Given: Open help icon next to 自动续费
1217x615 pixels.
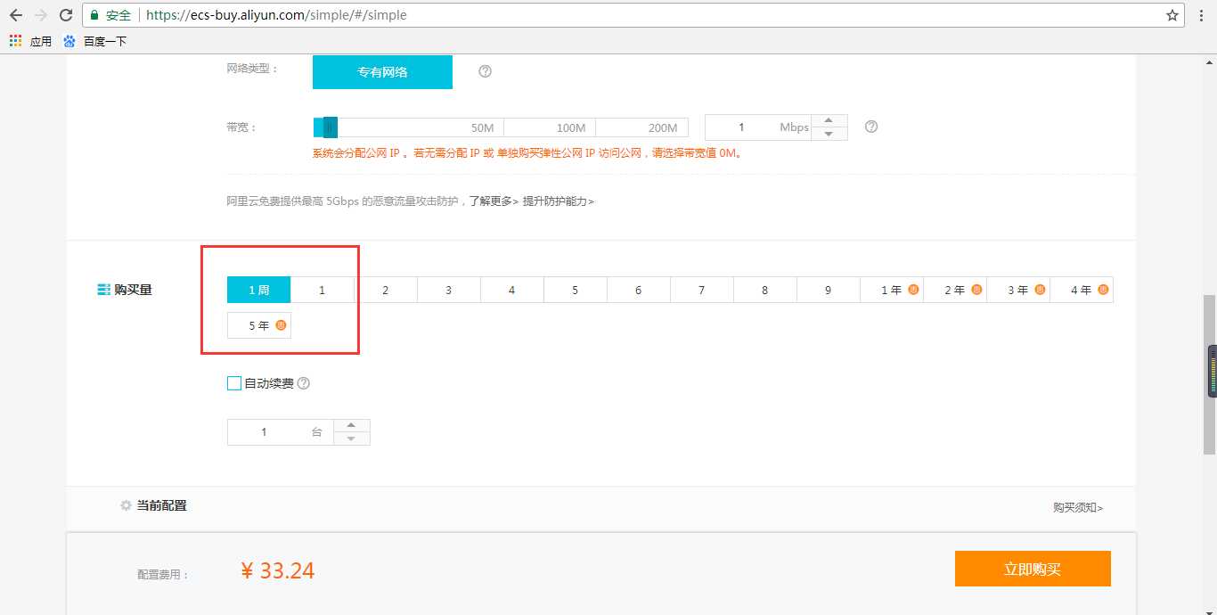Looking at the screenshot, I should [303, 383].
